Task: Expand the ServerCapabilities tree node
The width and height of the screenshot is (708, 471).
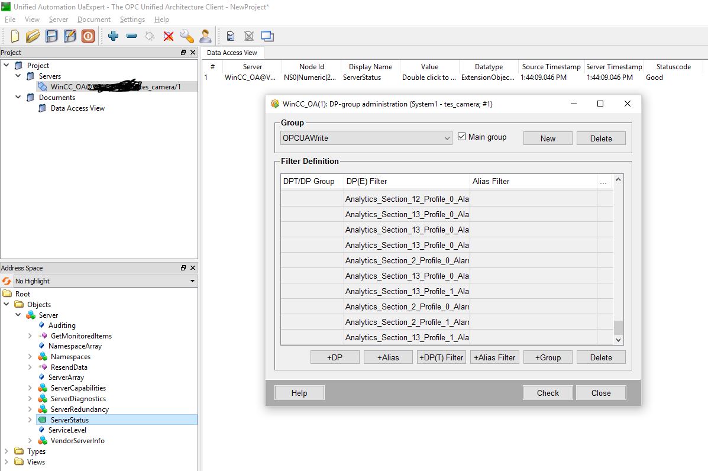Action: coord(30,388)
